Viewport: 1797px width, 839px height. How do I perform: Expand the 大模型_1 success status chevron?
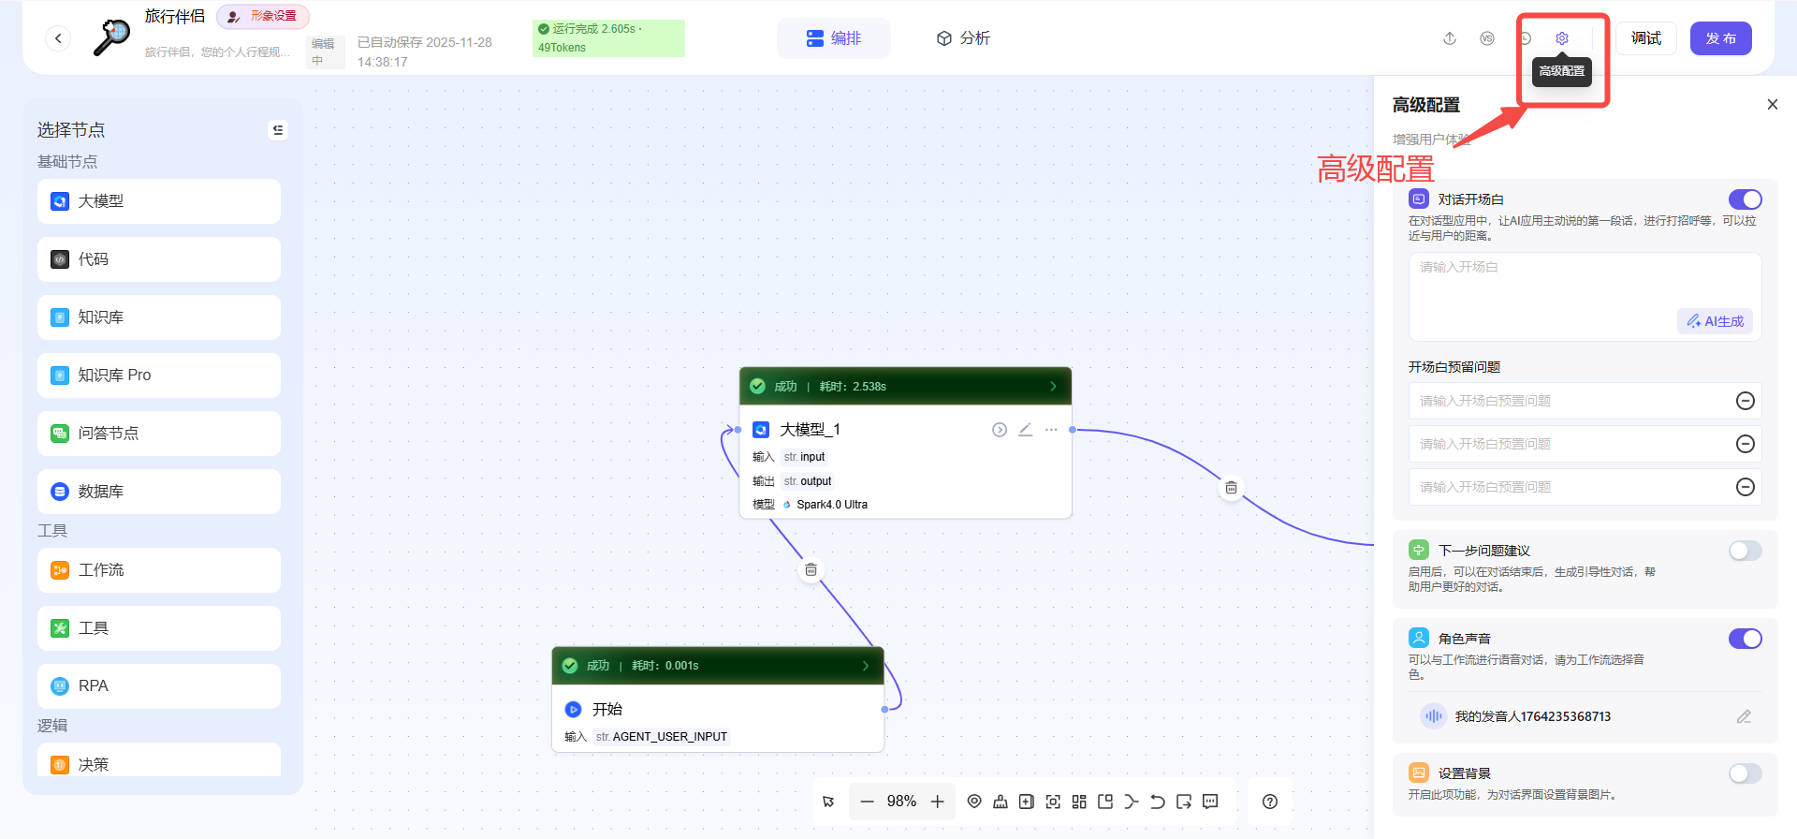click(1053, 387)
